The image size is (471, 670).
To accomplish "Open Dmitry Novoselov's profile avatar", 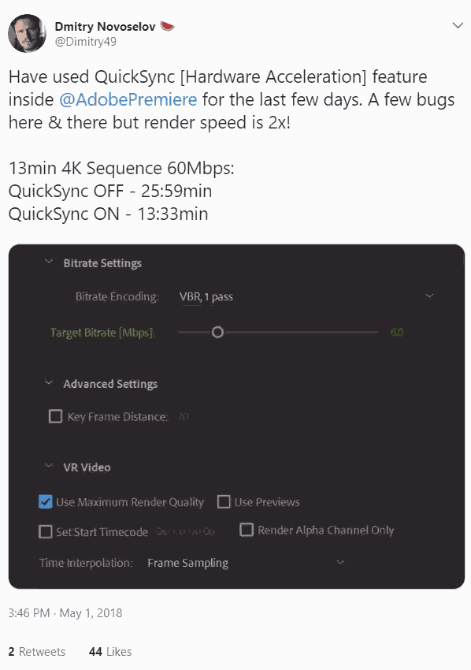I will (27, 33).
